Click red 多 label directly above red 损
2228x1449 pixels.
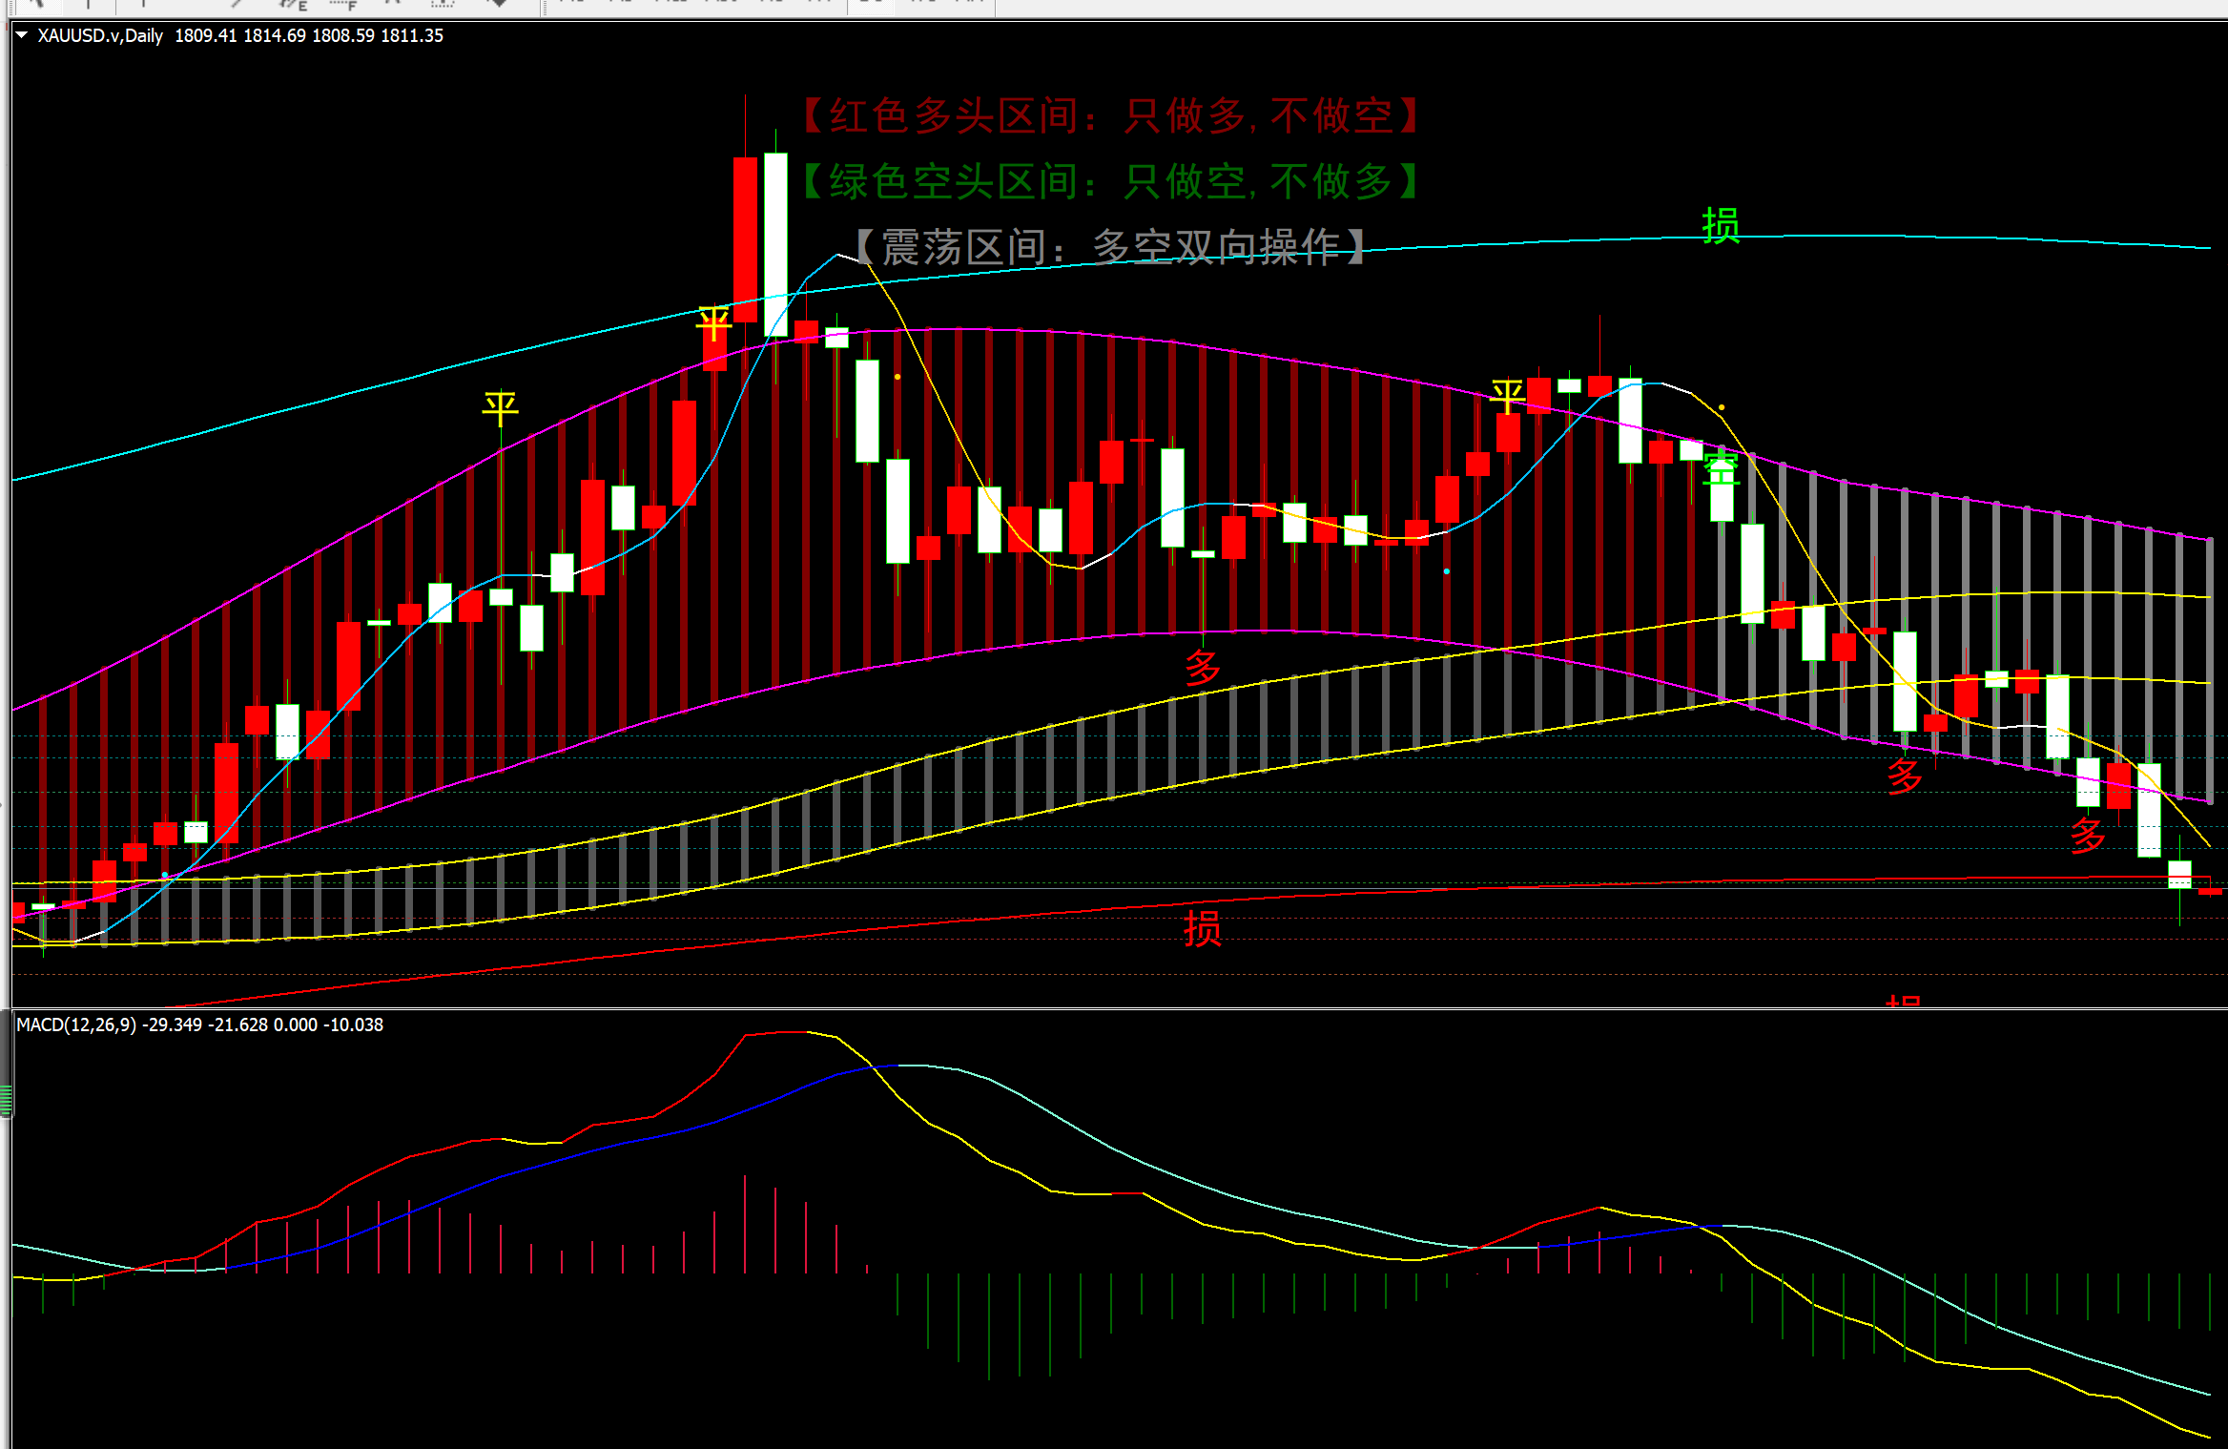tap(1202, 668)
